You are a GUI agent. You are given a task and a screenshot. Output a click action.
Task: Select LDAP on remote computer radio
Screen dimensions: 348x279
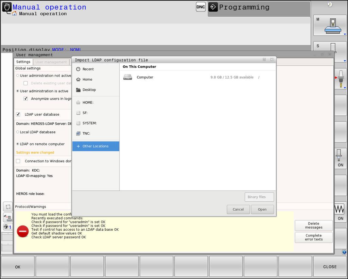(x=18, y=144)
